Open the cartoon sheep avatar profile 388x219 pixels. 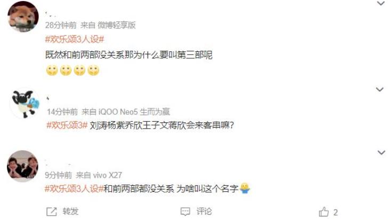coord(25,104)
